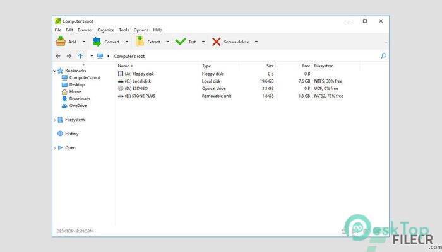442x252 pixels.
Task: Click the Test button label
Action: [x=192, y=42]
